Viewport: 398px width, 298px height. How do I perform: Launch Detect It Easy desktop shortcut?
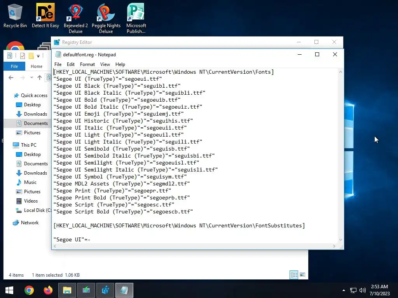pyautogui.click(x=45, y=16)
